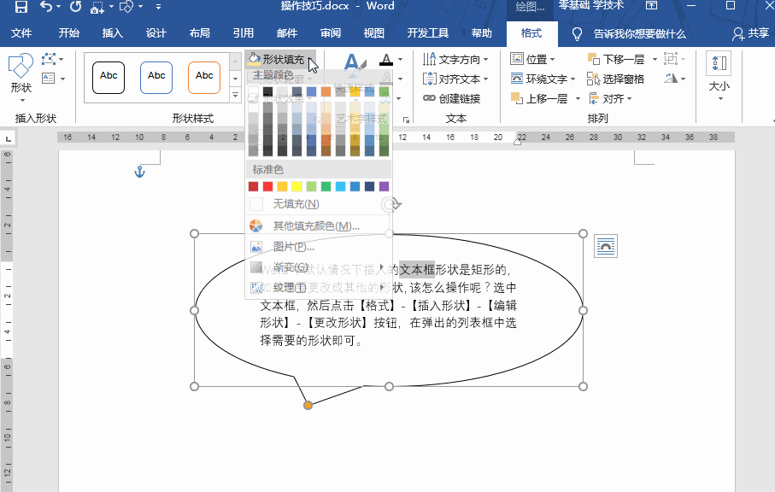This screenshot has height=492, width=775.
Task: Choose No Fill (无填充) option
Action: pos(319,203)
